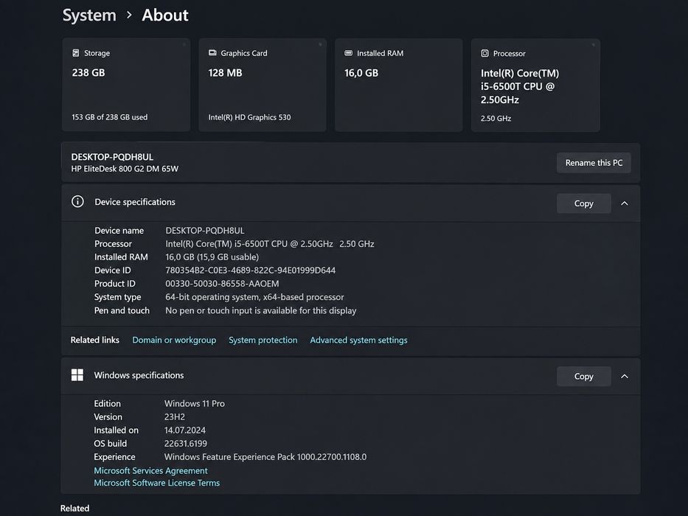Click the Related section heading at bottom
Viewport: 688px width, 516px height.
tap(74, 508)
